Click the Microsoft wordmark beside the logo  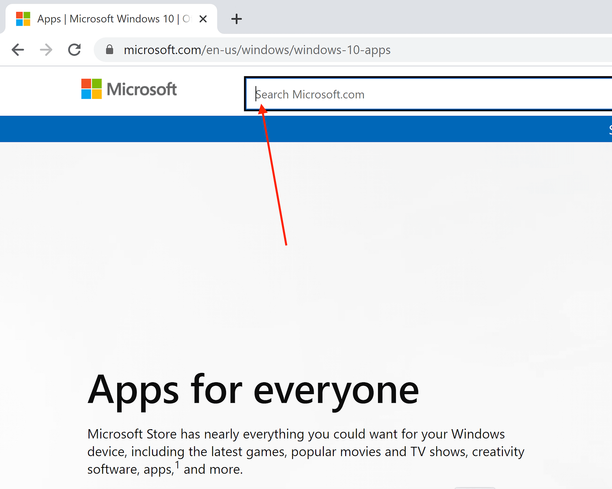click(x=142, y=89)
